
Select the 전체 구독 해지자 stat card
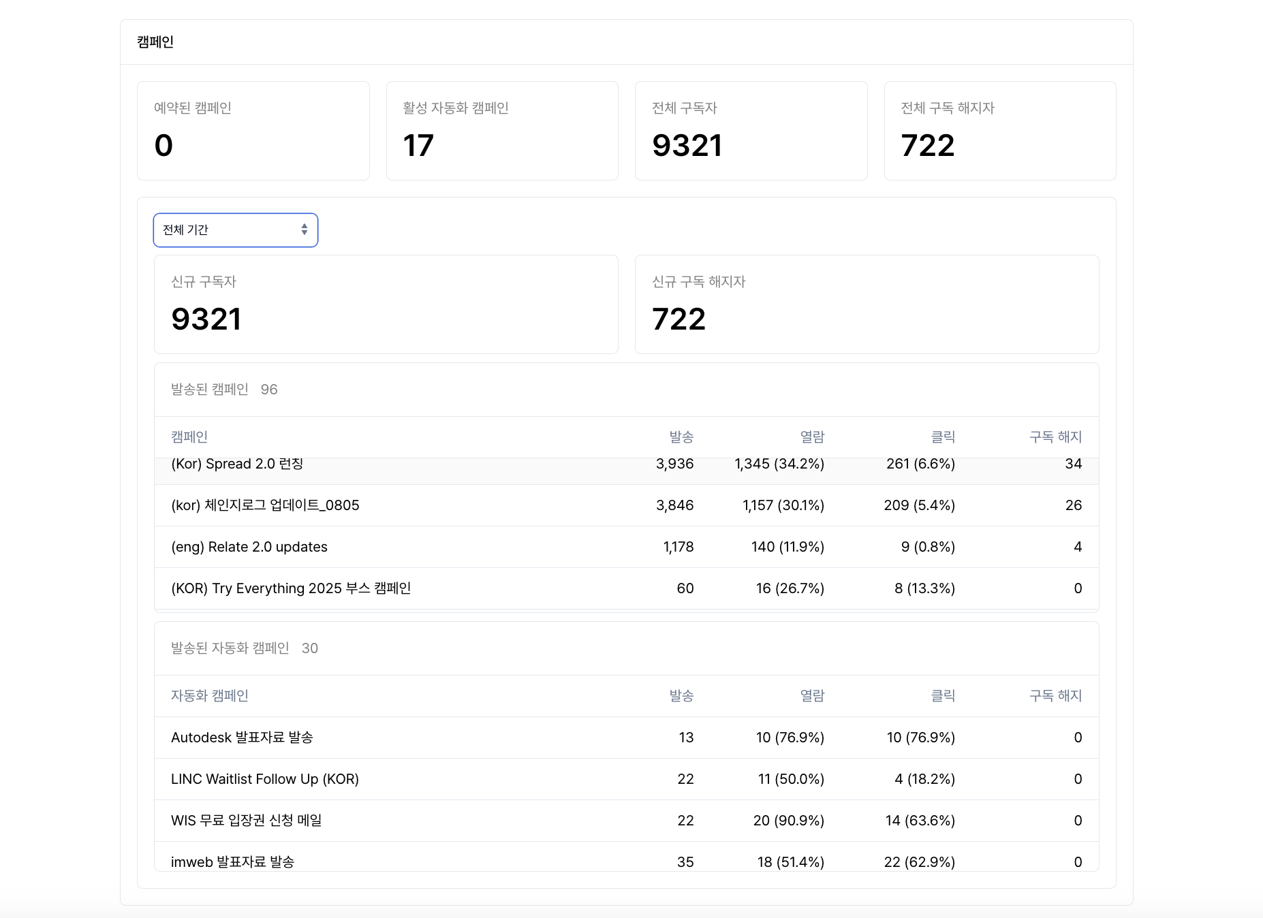(x=1000, y=131)
